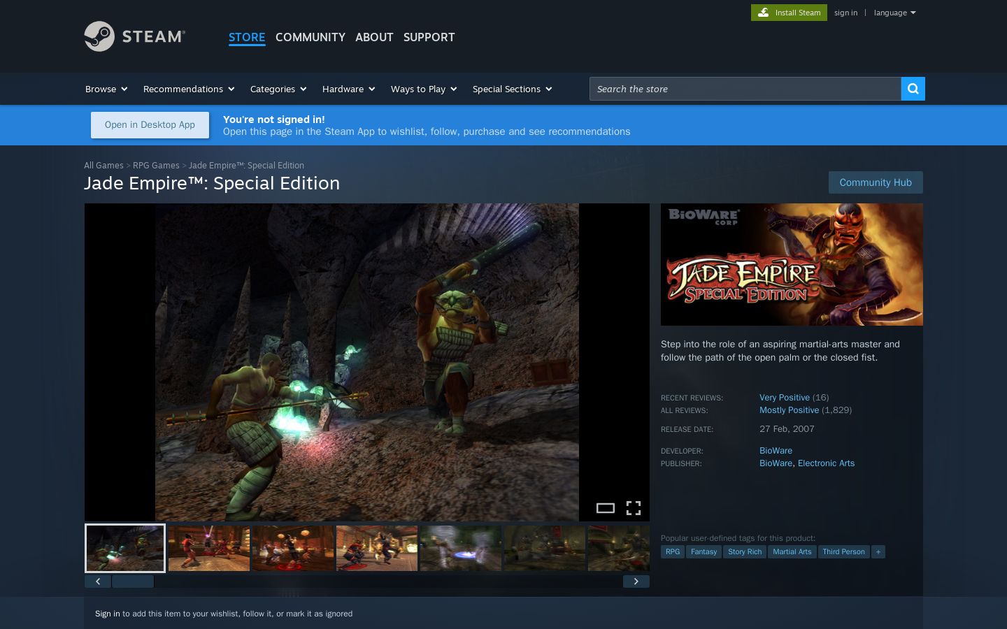
Task: Select the Third Person tag
Action: 843,552
